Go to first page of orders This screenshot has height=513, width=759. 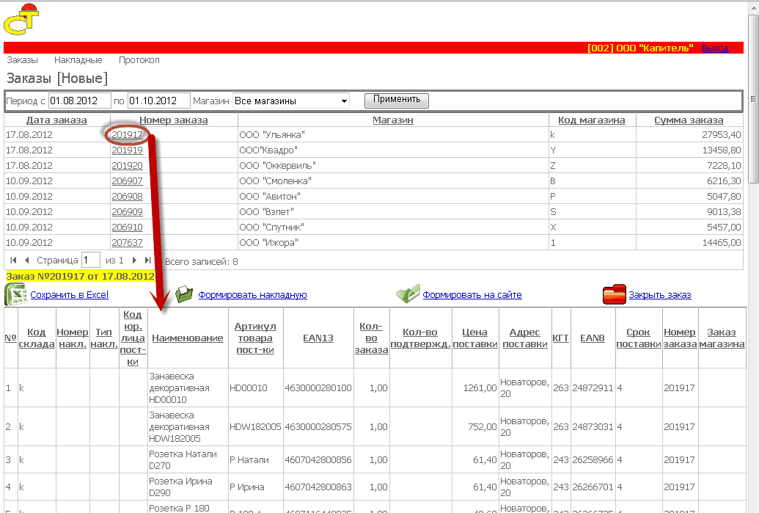click(x=13, y=260)
